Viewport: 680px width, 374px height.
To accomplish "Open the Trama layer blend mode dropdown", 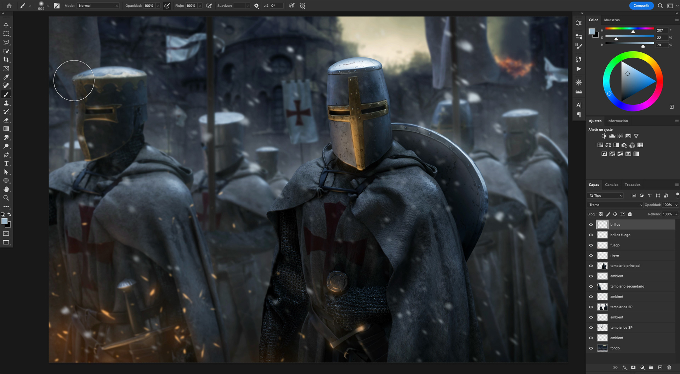I will (x=615, y=205).
